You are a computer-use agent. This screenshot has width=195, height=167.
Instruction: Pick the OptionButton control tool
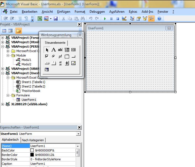[54, 56]
